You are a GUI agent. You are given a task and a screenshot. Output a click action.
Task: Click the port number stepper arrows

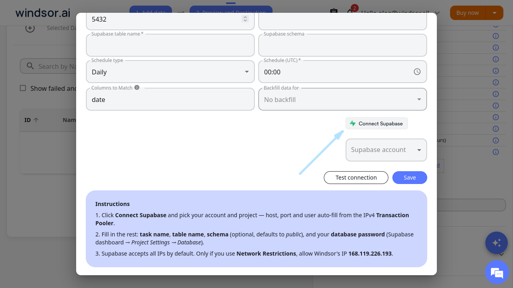(x=245, y=19)
